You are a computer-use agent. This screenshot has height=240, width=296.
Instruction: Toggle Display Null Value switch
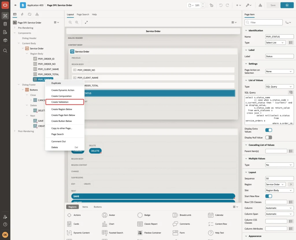click(269, 137)
